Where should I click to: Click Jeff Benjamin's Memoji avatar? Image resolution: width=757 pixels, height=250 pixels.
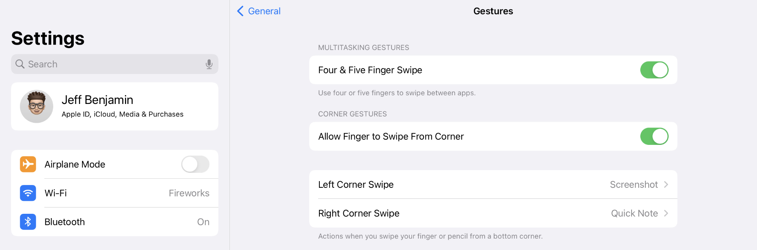37,106
